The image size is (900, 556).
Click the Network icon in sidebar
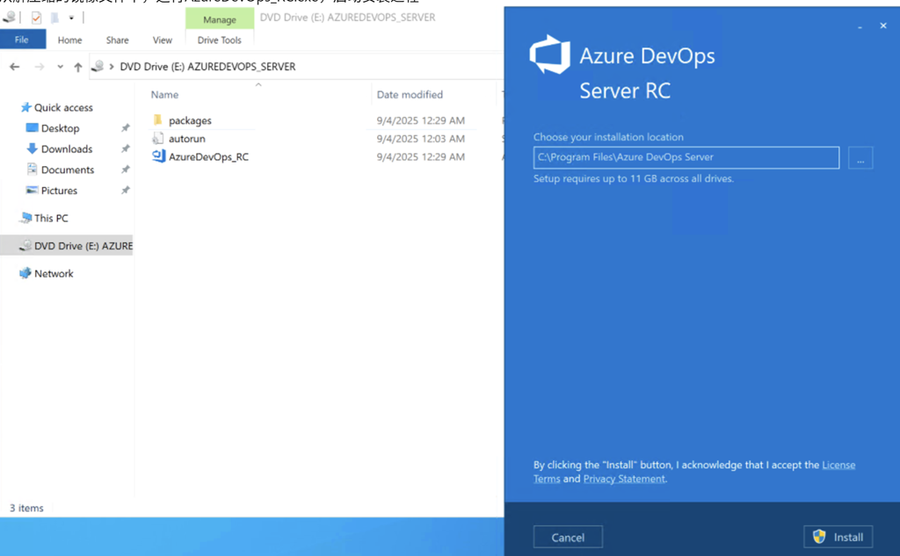point(25,273)
